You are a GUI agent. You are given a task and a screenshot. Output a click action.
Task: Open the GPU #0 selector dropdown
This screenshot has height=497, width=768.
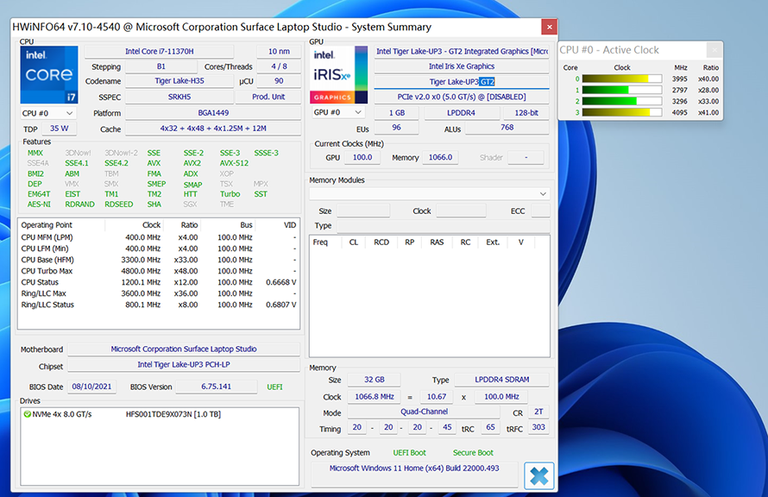tap(338, 113)
